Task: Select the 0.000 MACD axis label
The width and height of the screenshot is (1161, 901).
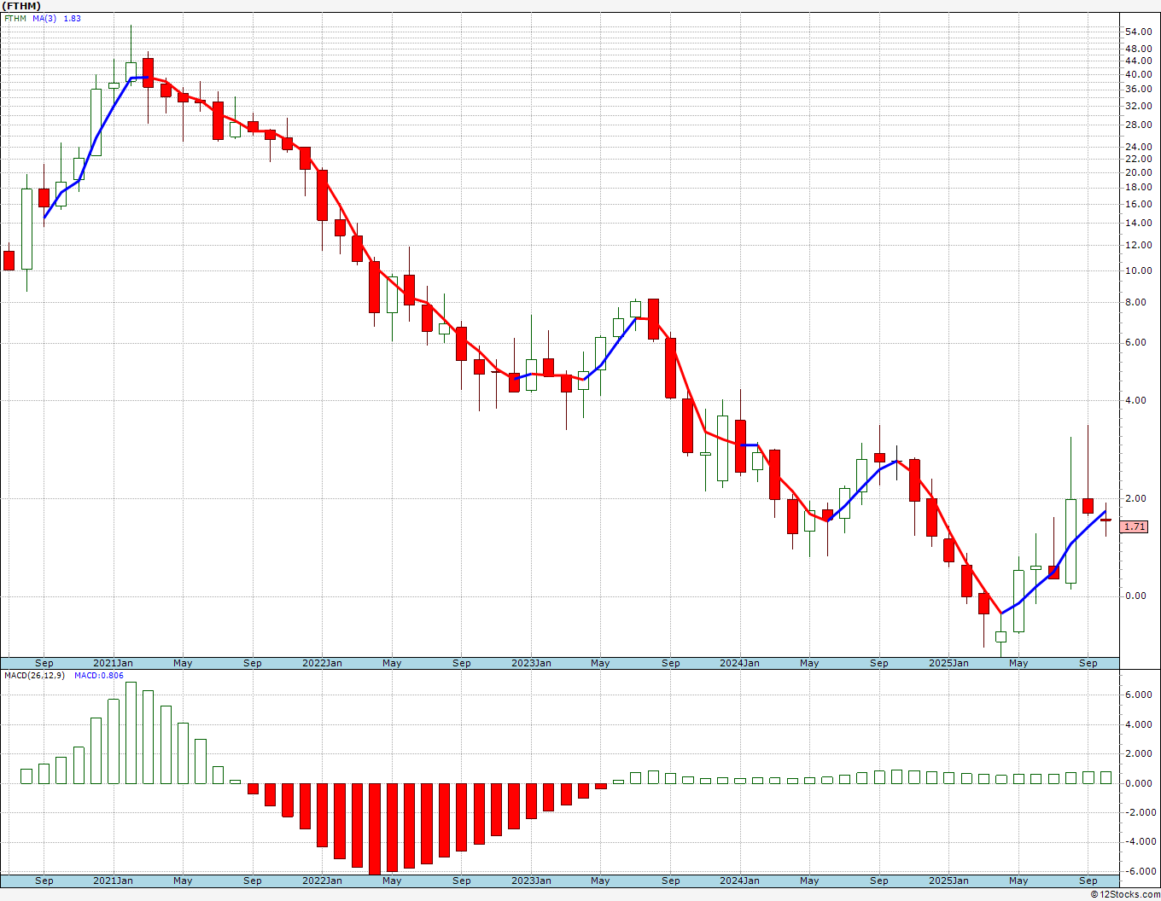Action: [1140, 782]
